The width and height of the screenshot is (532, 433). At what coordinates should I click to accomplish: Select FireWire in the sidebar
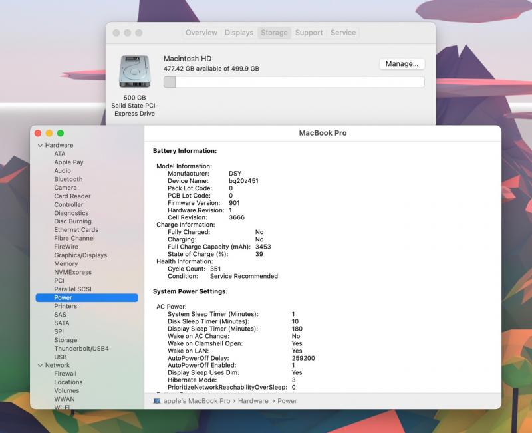(66, 247)
